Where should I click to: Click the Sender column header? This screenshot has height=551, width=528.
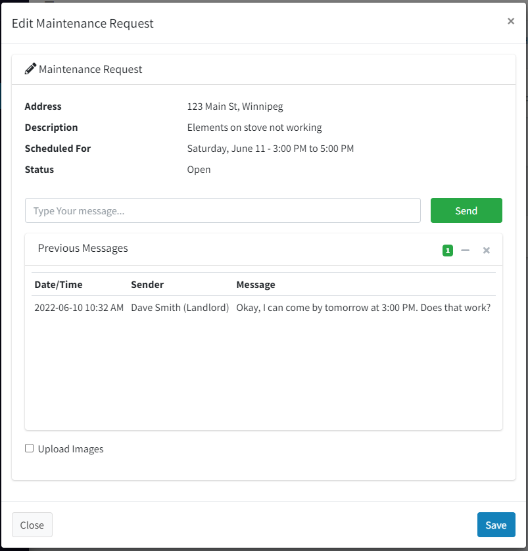point(147,285)
